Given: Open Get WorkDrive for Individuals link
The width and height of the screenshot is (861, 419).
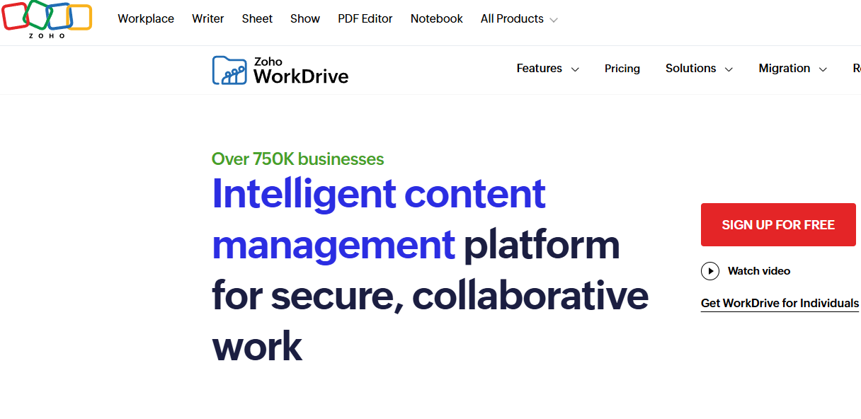Looking at the screenshot, I should [780, 304].
